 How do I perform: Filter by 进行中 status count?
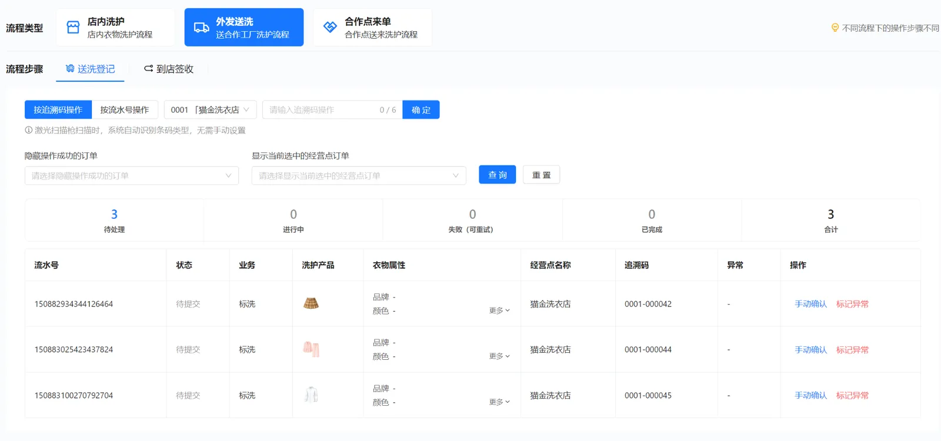tap(293, 220)
